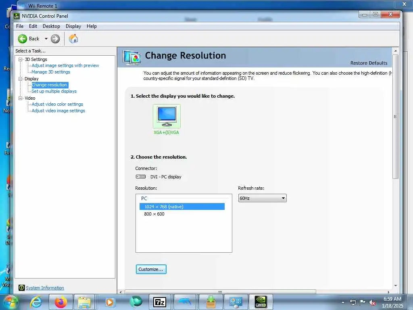Click the network tray icon
413x310 pixels.
point(353,302)
